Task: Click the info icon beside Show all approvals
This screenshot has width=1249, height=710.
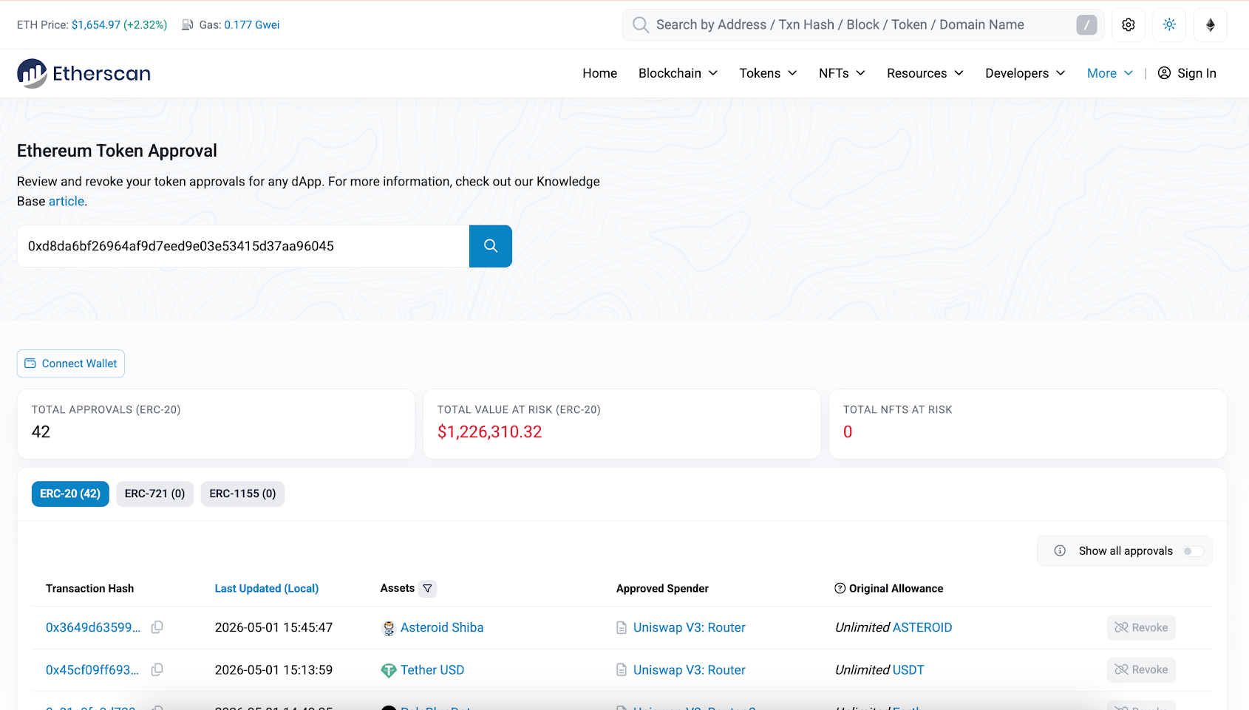Action: click(x=1060, y=551)
